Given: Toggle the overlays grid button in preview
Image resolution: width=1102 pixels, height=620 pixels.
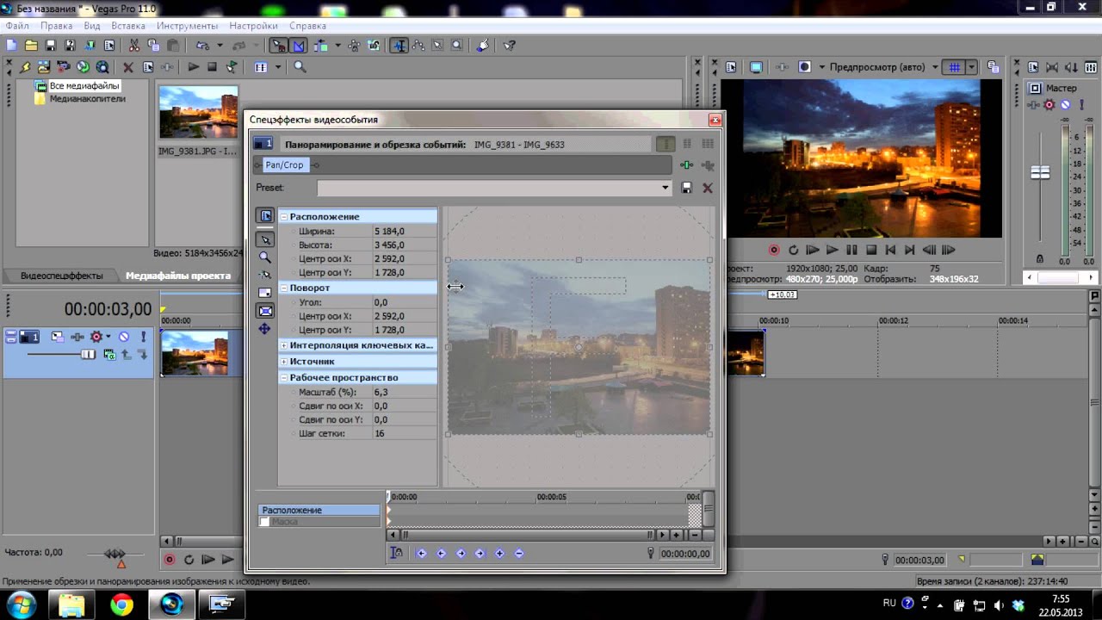Looking at the screenshot, I should 953,67.
